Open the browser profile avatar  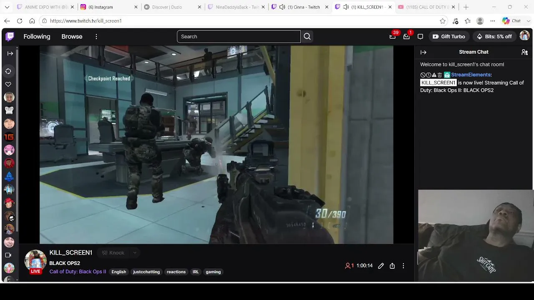click(x=480, y=21)
